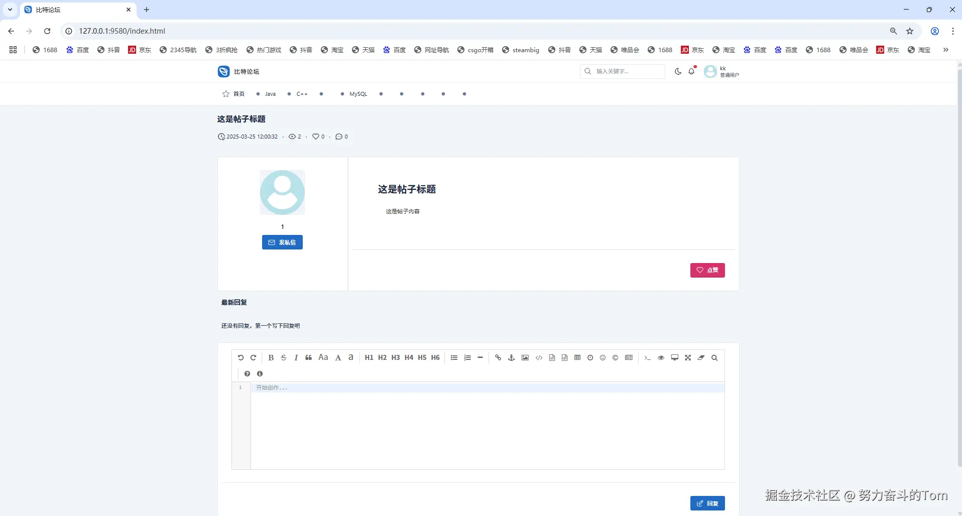Switch to the 比特论坛 browser tab
962x516 pixels.
77,10
